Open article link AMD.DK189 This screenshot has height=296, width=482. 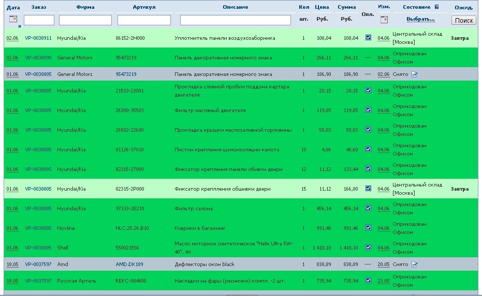(129, 264)
